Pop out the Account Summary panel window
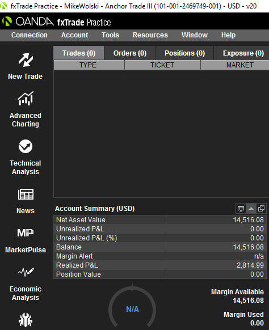The width and height of the screenshot is (269, 330). (x=261, y=208)
